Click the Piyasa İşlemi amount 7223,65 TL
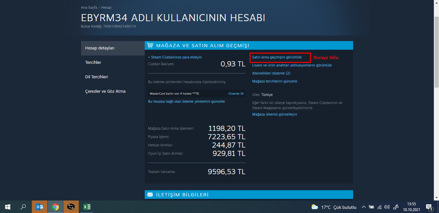The image size is (439, 213). [x=227, y=137]
